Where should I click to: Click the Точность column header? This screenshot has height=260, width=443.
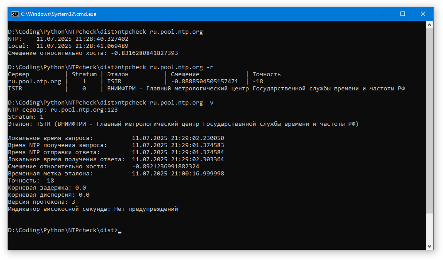click(x=266, y=74)
